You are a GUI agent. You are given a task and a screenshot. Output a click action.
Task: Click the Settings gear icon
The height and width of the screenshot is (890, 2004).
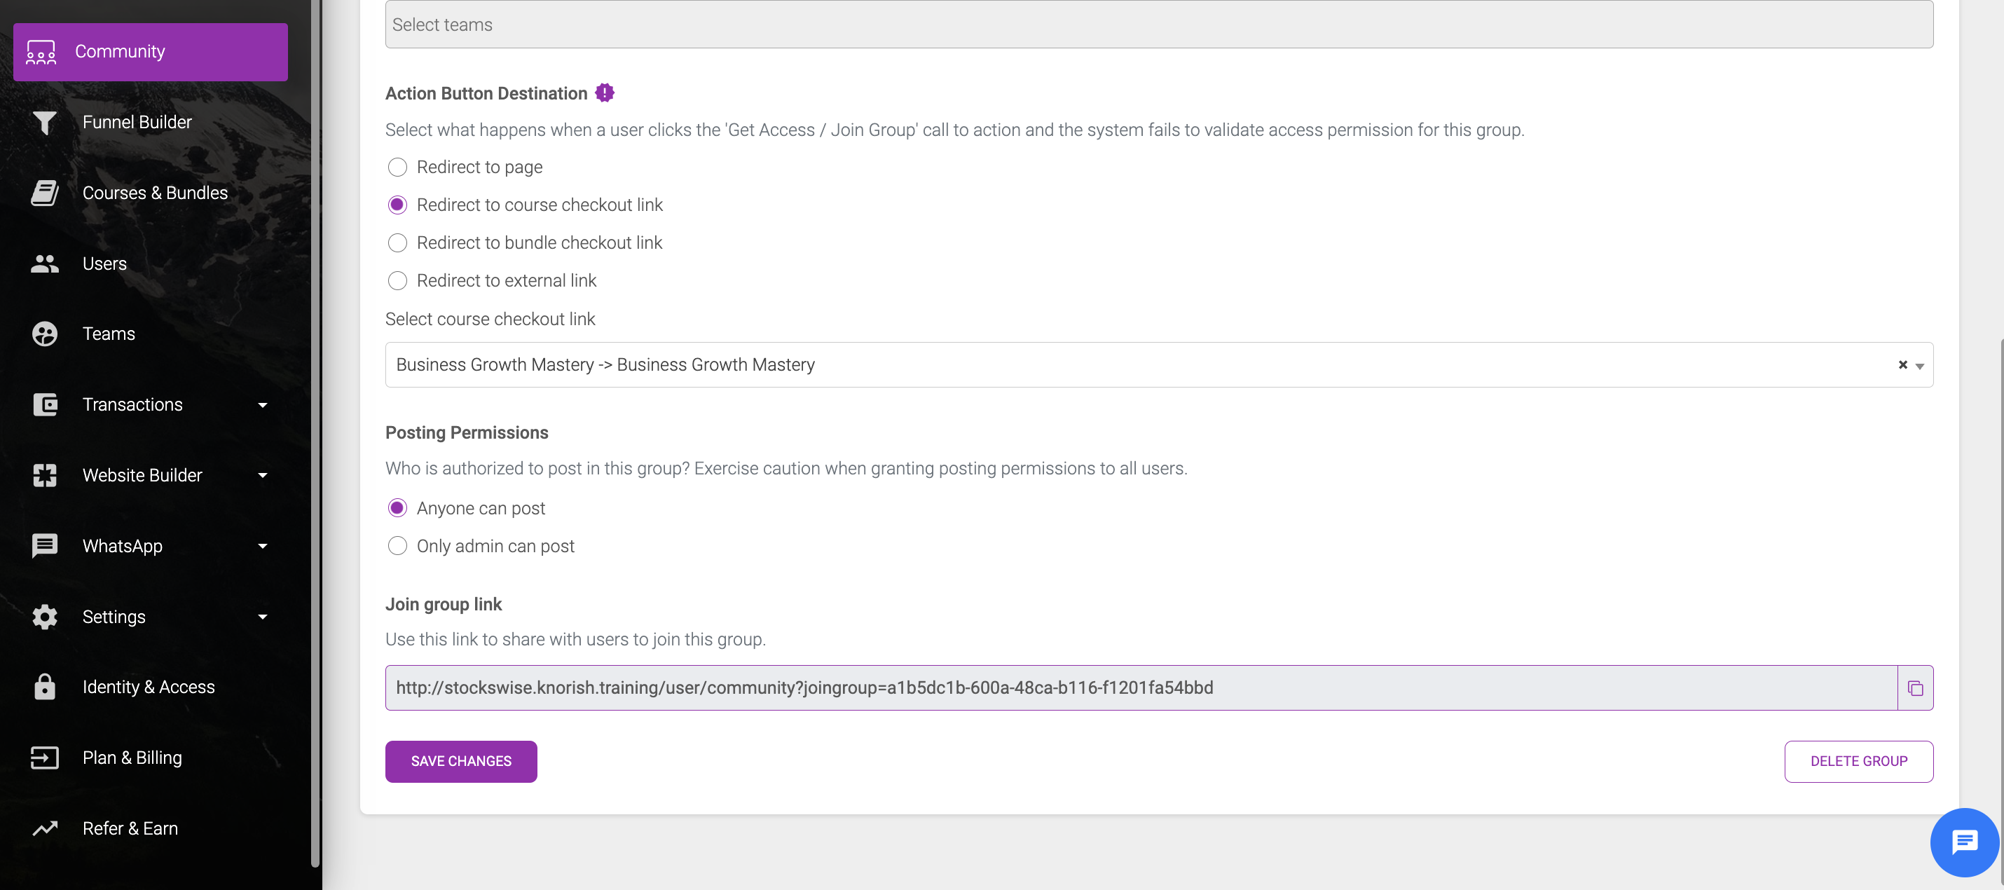click(x=44, y=617)
